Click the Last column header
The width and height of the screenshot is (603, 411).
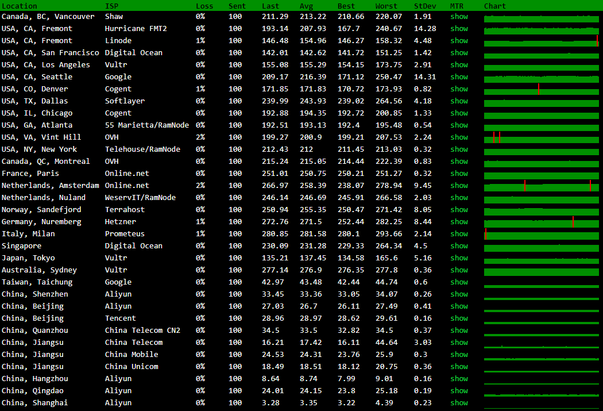[x=270, y=6]
